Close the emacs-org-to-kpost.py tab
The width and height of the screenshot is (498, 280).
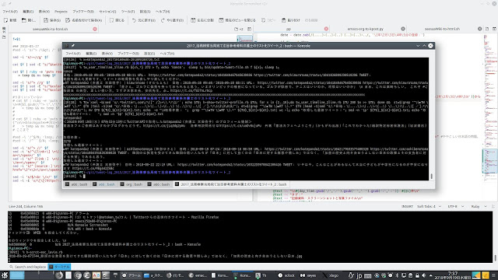click(403, 29)
